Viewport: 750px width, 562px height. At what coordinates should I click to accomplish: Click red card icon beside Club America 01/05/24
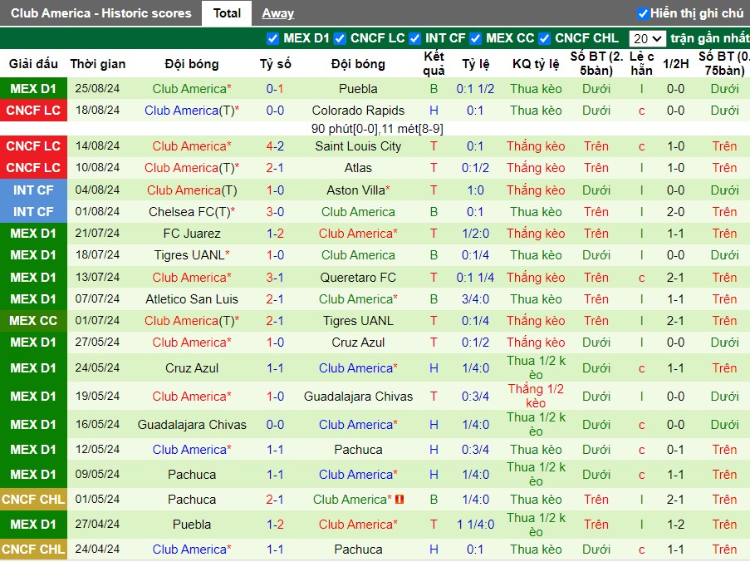(400, 500)
